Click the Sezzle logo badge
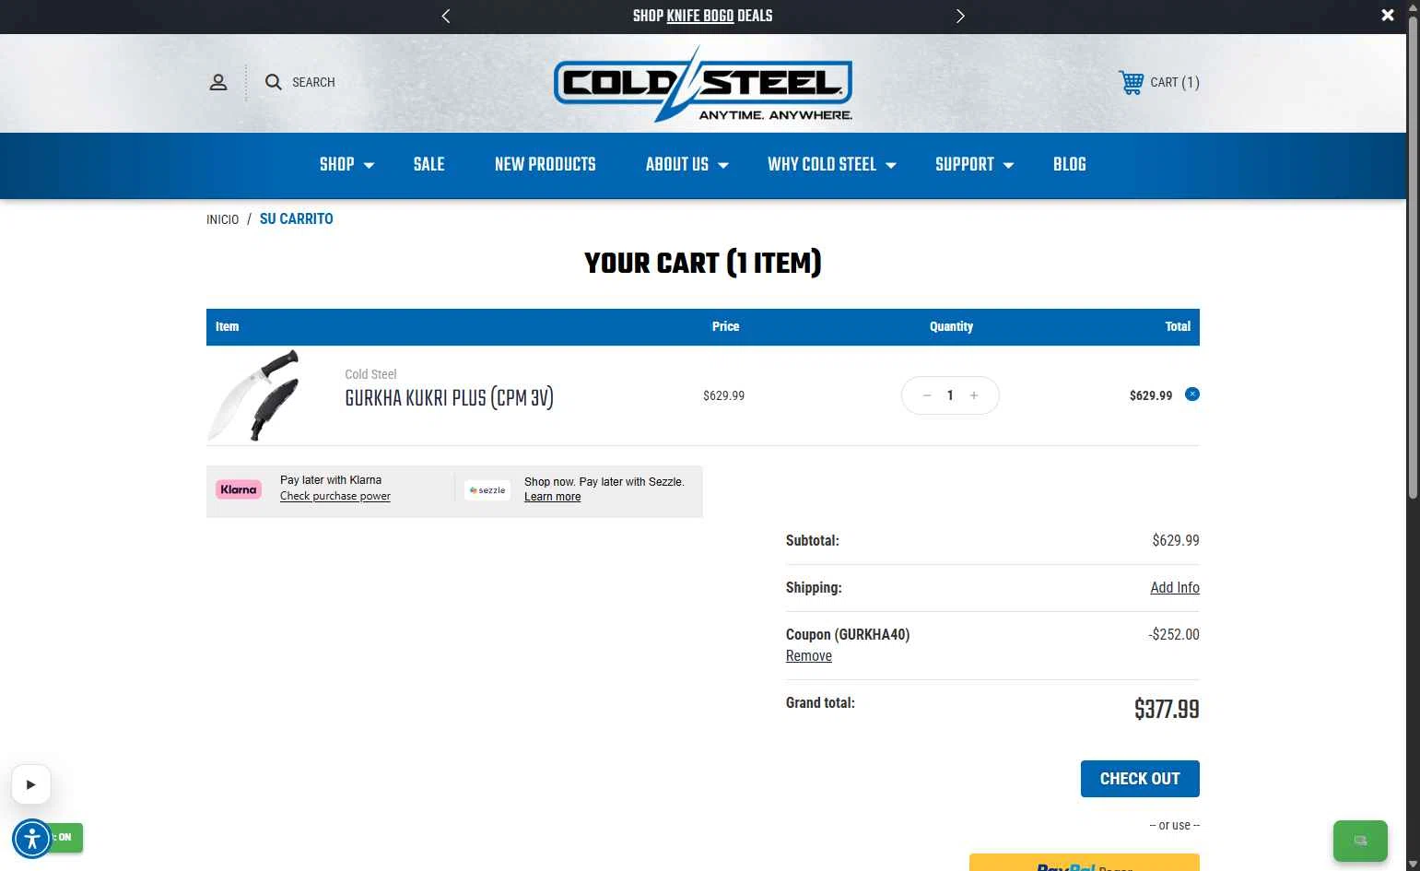The height and width of the screenshot is (871, 1420). [x=487, y=490]
